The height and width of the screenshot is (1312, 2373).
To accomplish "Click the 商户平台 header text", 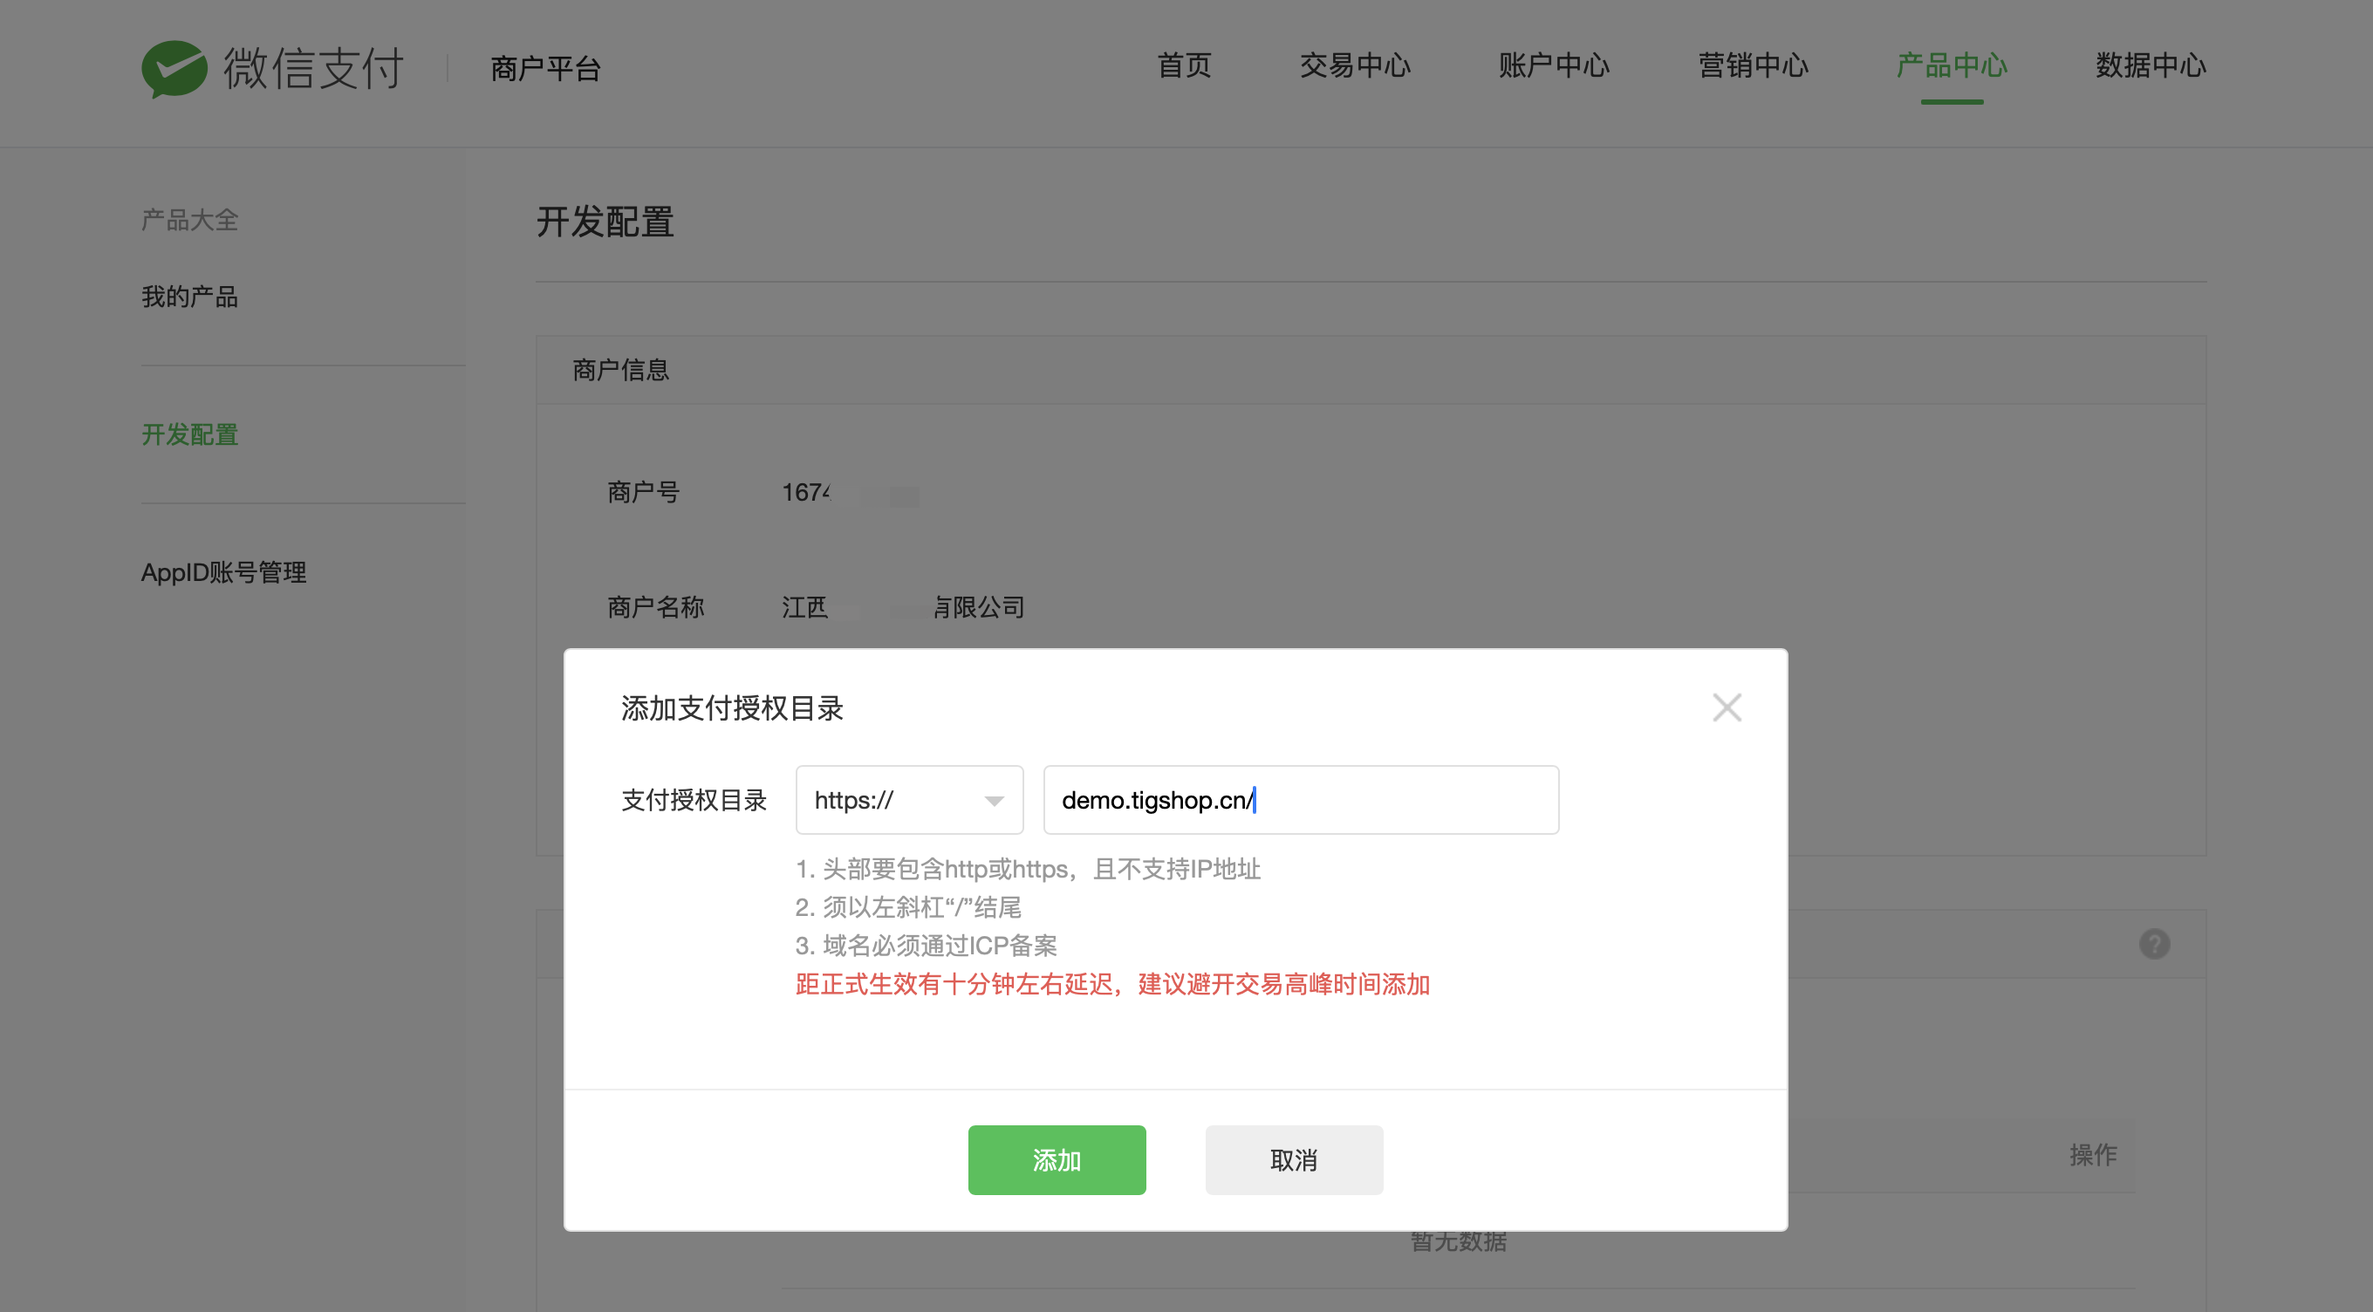I will pyautogui.click(x=545, y=69).
